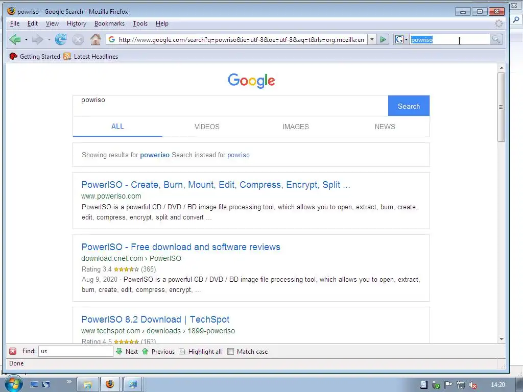Click the Google logo
The height and width of the screenshot is (392, 523).
click(251, 81)
